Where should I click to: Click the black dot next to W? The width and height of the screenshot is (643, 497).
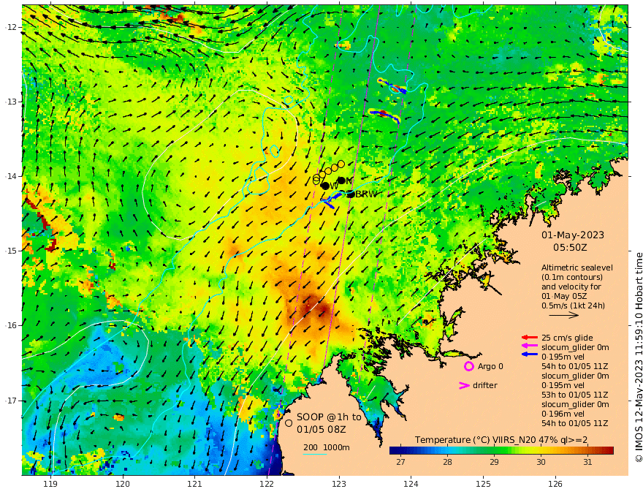[325, 186]
